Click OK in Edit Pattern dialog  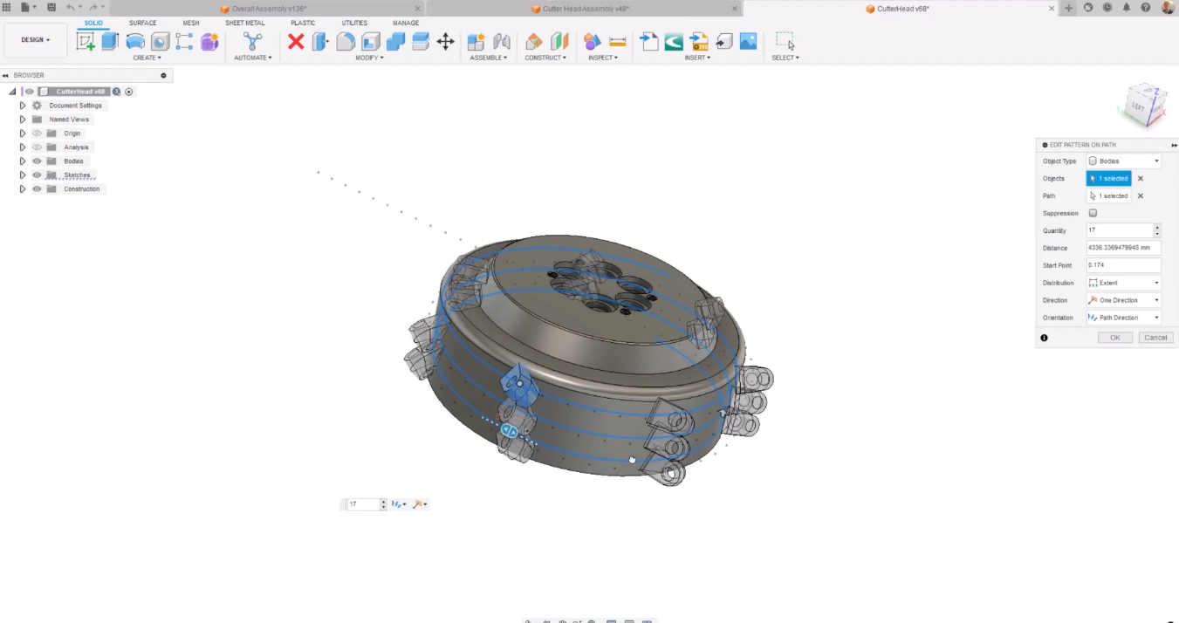(x=1114, y=338)
